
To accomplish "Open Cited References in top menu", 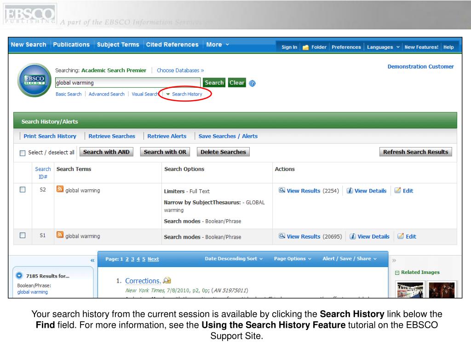I will point(172,45).
